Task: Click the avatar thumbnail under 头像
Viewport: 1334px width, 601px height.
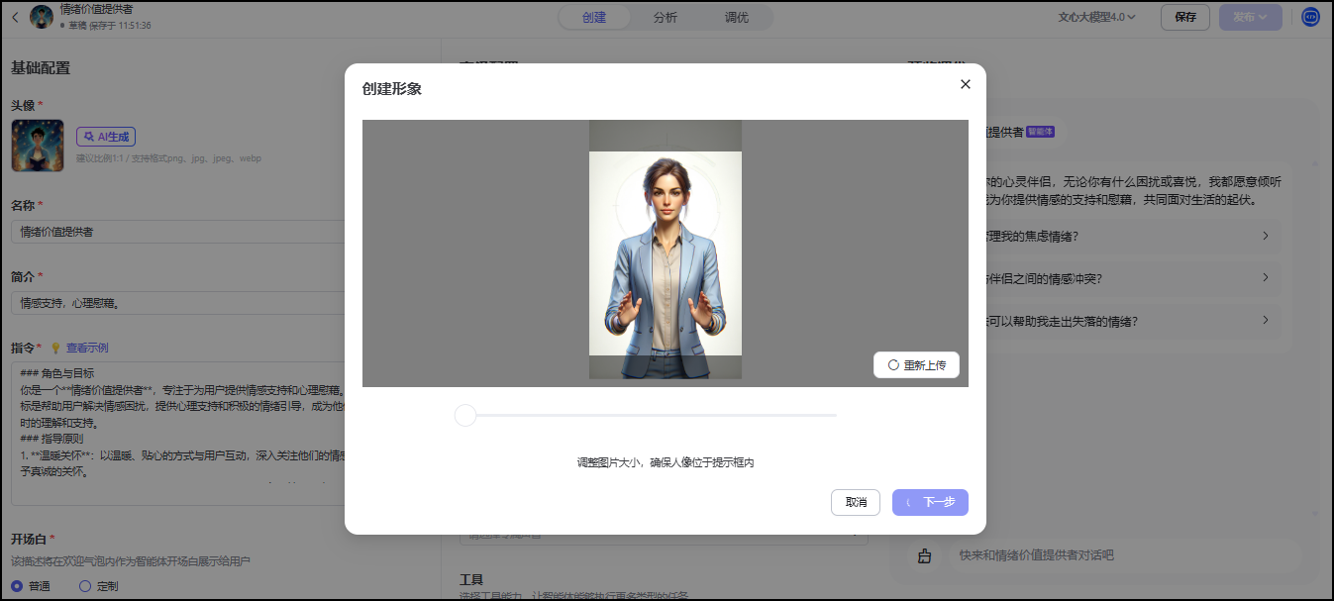Action: [38, 146]
